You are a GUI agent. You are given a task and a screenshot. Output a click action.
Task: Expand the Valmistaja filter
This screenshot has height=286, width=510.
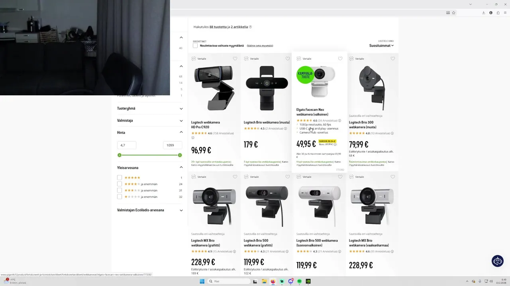pos(150,120)
